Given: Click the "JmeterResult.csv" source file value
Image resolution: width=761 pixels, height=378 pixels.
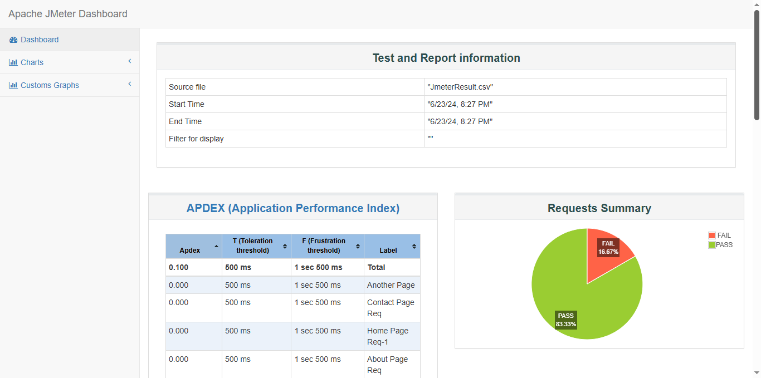Looking at the screenshot, I should [x=460, y=87].
